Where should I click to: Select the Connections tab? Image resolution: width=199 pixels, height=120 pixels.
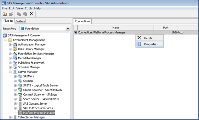tap(82, 21)
